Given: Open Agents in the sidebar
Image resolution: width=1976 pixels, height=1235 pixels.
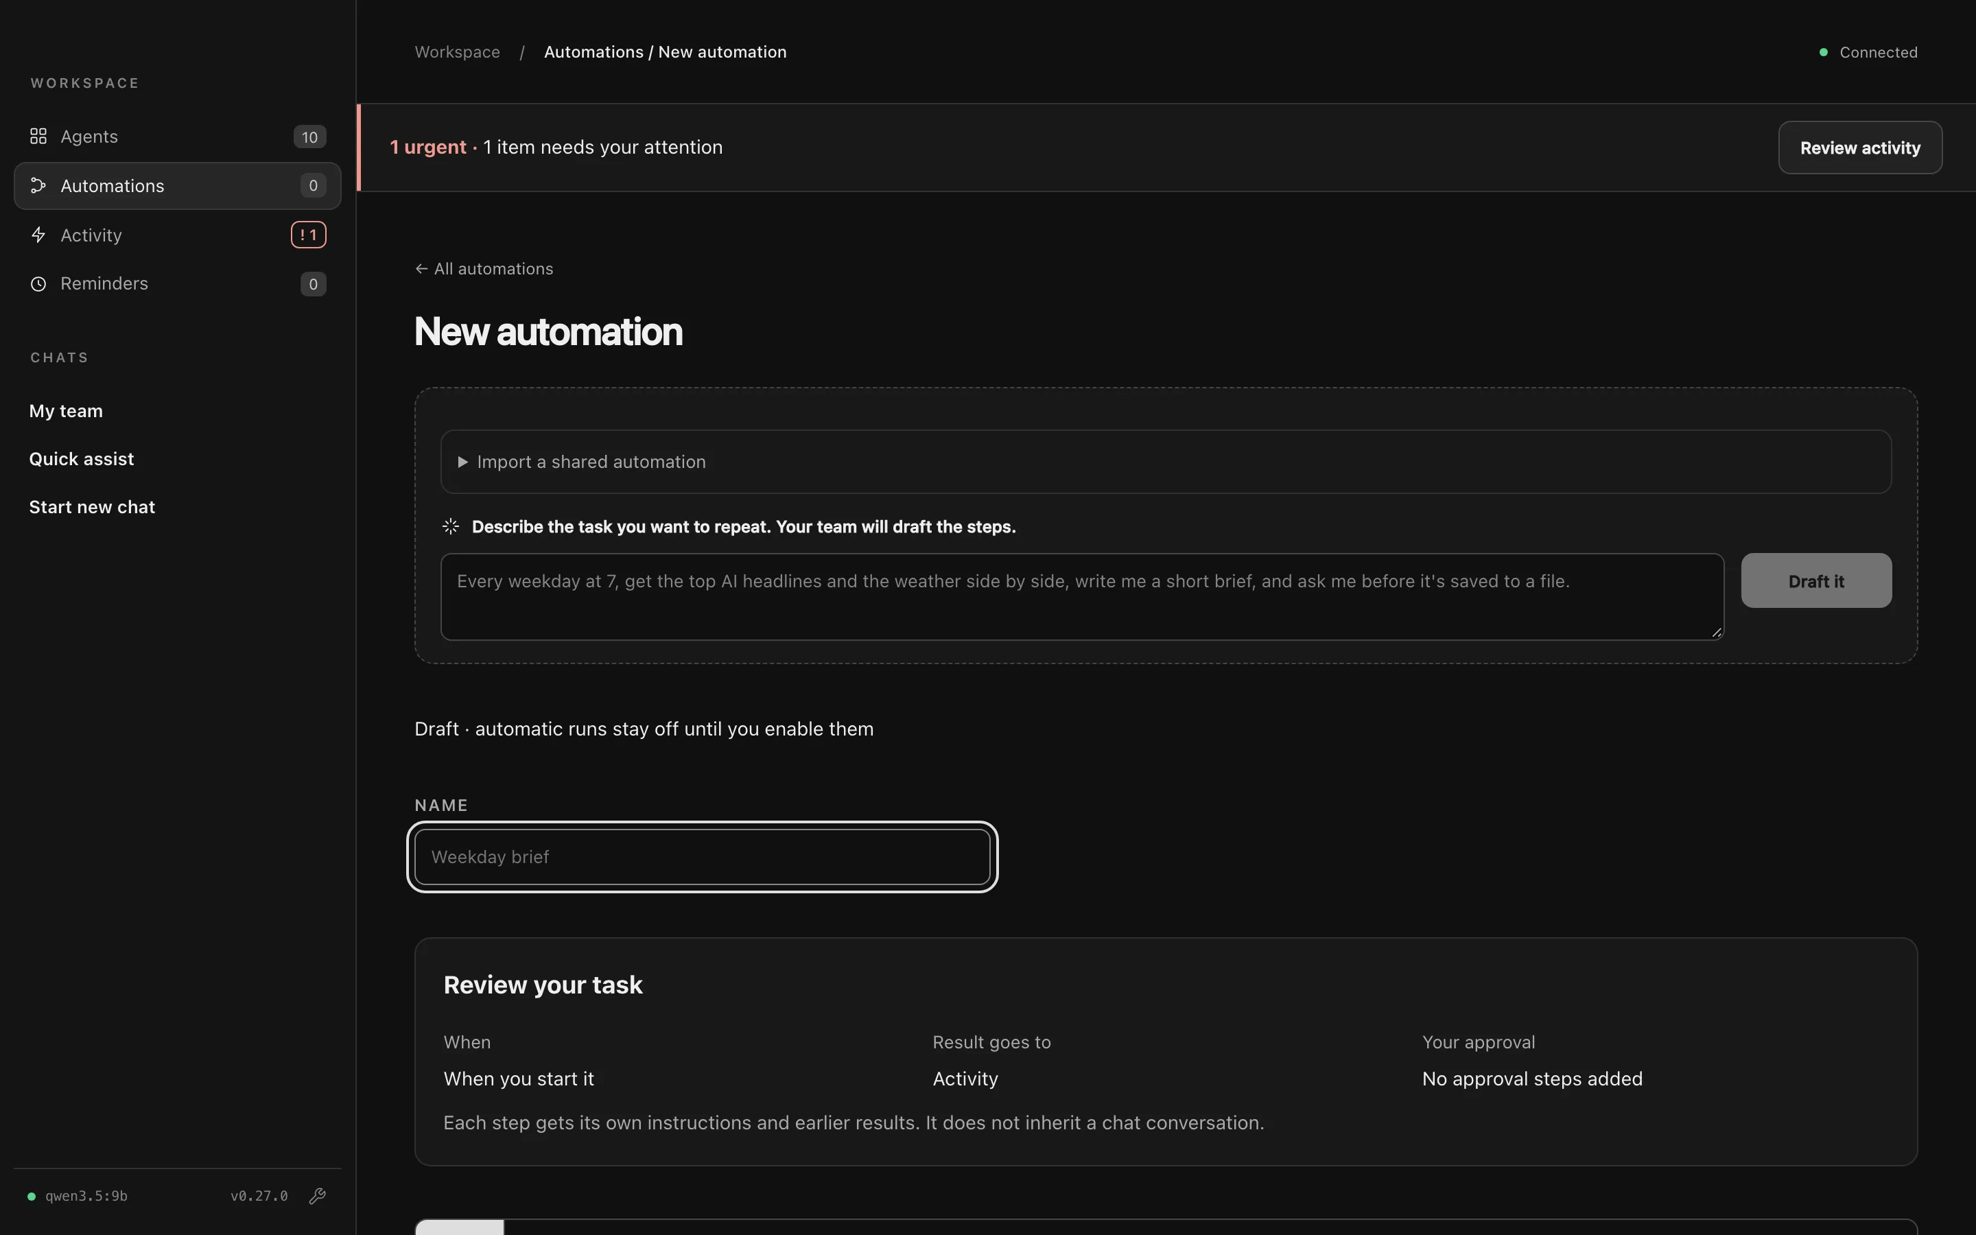Looking at the screenshot, I should tap(177, 137).
